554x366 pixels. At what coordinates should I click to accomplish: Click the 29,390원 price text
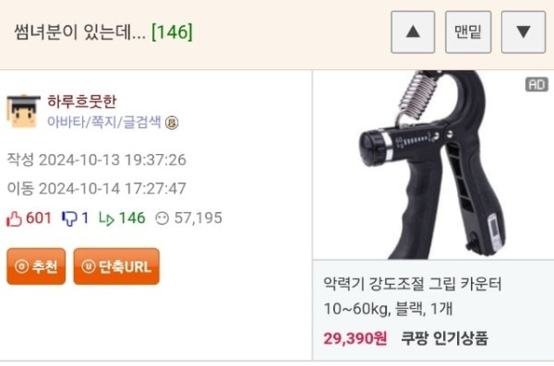click(355, 338)
